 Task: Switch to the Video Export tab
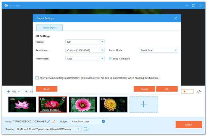click(x=49, y=28)
